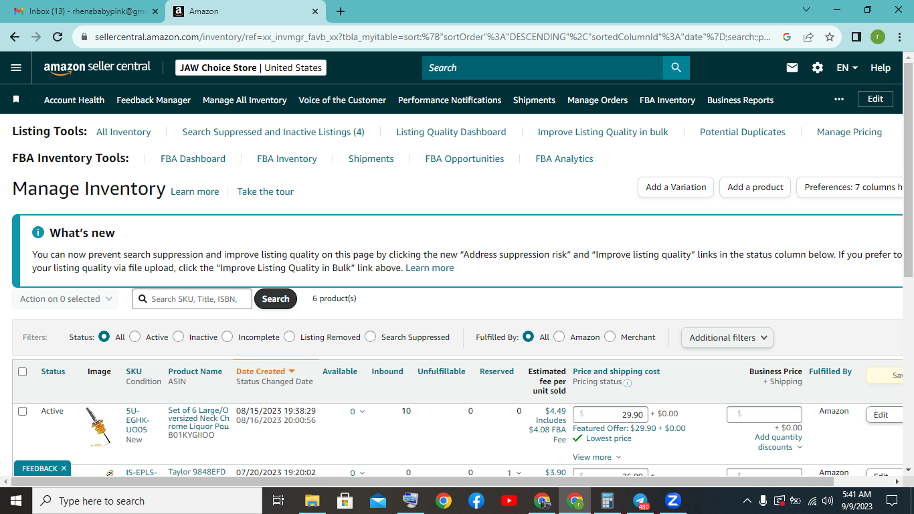
Task: Click the FBA Dashboard link
Action: tap(193, 159)
